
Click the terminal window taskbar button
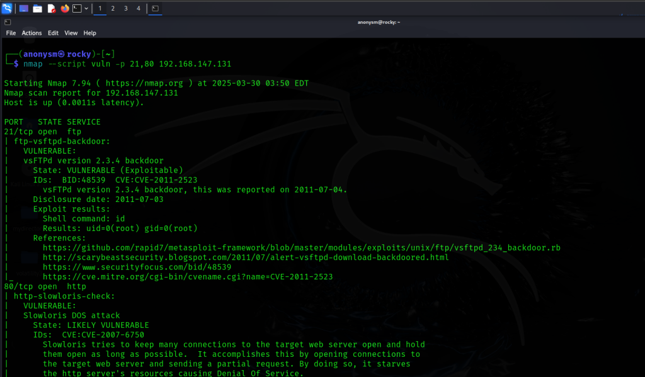[155, 8]
